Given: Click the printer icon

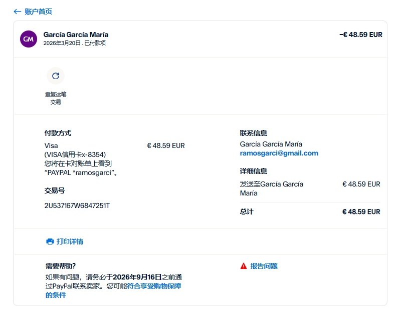Looking at the screenshot, I should [50, 241].
